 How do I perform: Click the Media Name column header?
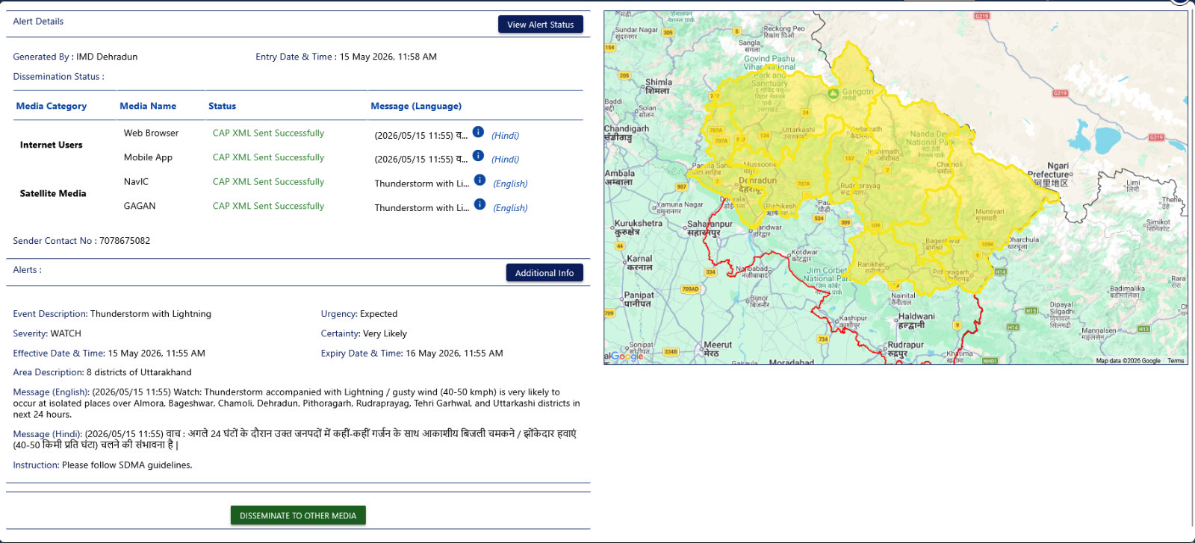[x=148, y=106]
